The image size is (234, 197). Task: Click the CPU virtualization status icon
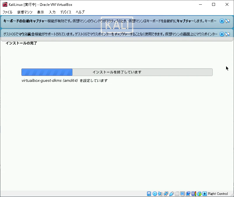[x=193, y=194]
